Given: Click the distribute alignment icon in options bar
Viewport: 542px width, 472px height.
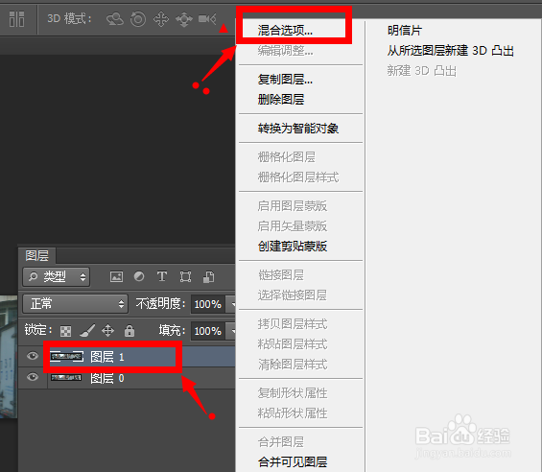Looking at the screenshot, I should 16,18.
